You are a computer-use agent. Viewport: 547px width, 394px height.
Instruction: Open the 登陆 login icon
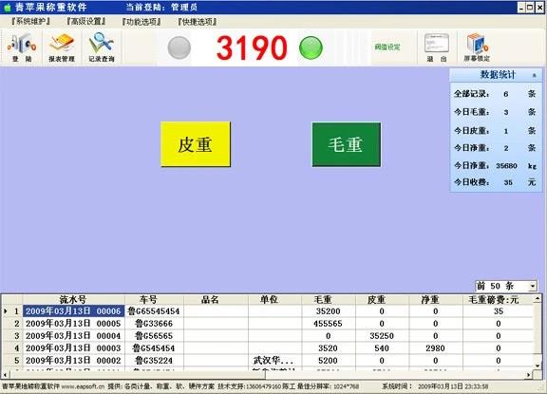coord(23,47)
